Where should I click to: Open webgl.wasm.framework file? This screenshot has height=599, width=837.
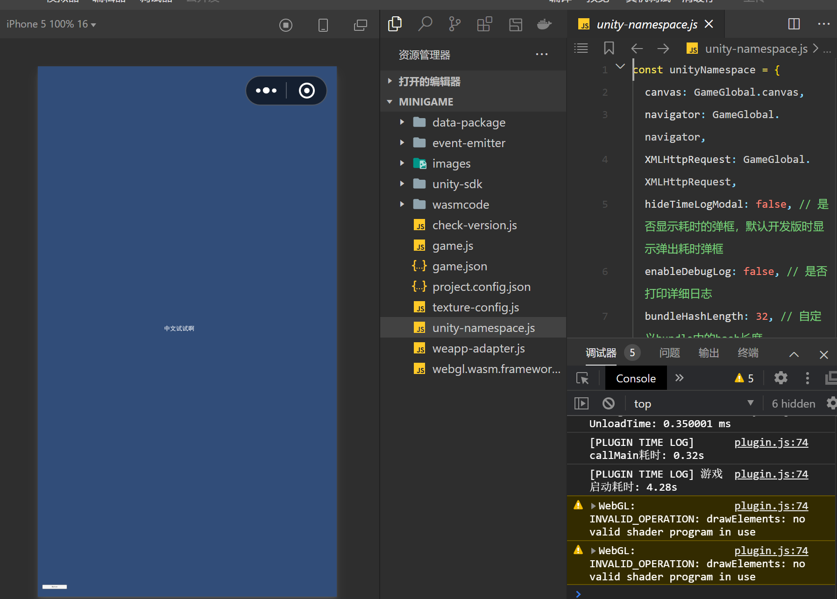(473, 369)
